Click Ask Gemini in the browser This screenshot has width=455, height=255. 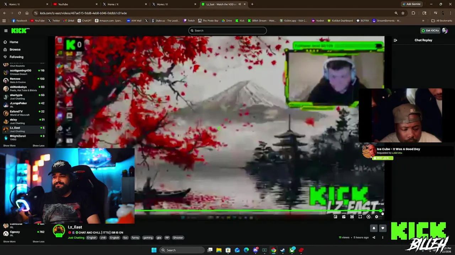[x=411, y=4]
